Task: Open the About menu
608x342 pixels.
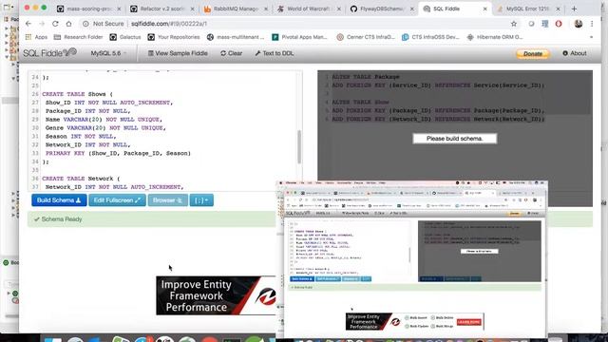Action: [x=575, y=53]
